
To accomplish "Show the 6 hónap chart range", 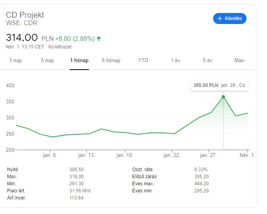I will pyautogui.click(x=111, y=60).
